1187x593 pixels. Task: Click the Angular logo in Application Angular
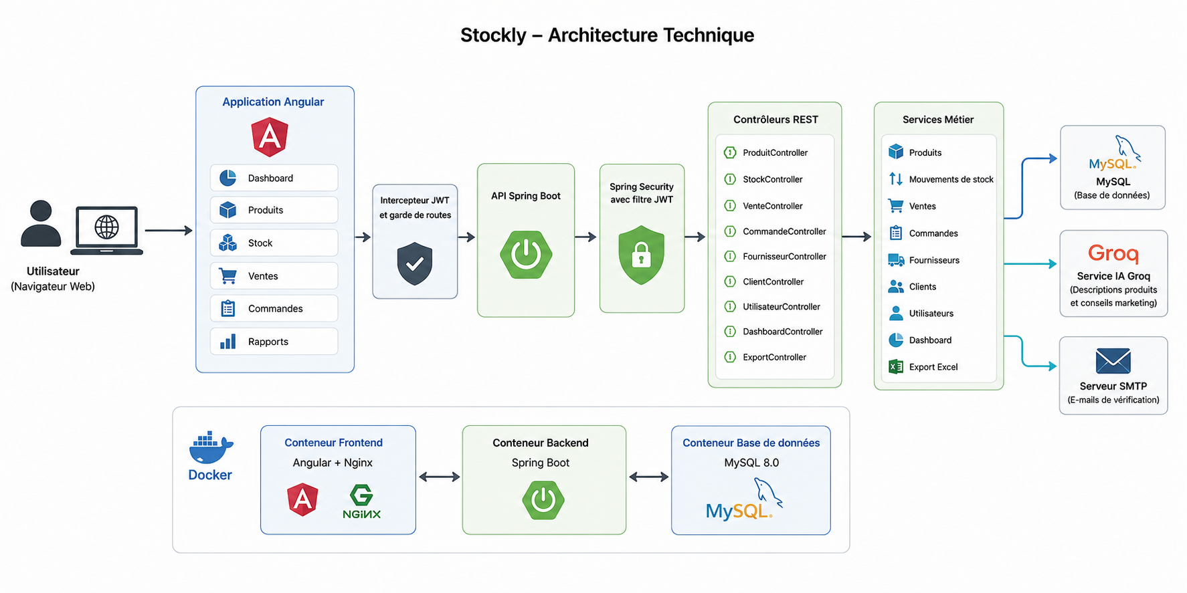(270, 137)
